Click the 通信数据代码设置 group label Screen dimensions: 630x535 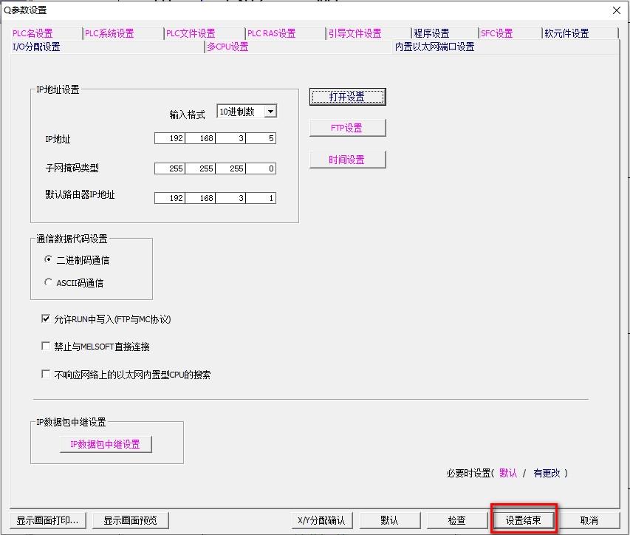(x=72, y=239)
